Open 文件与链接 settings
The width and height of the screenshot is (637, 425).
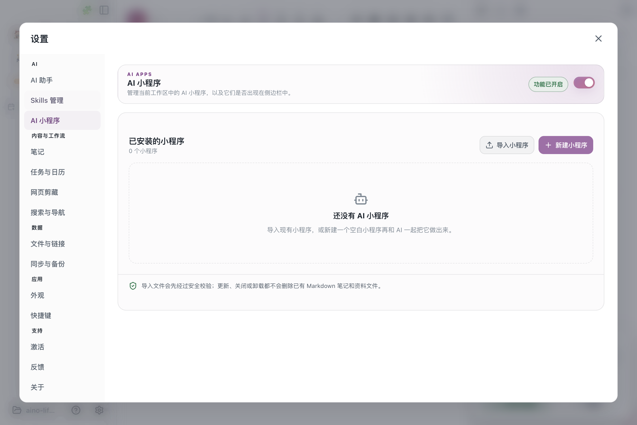62,244
